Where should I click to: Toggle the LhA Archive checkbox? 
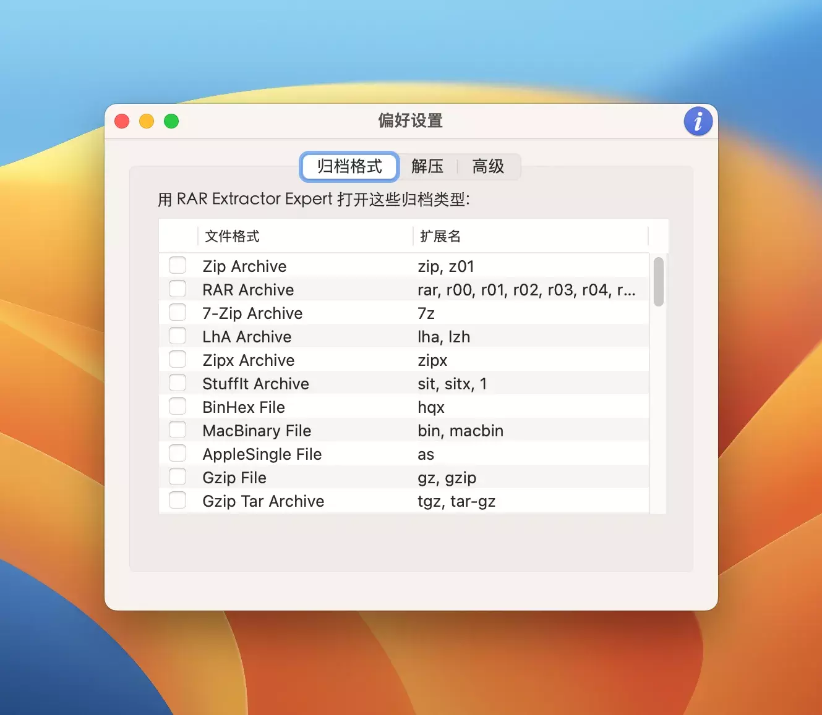coord(178,336)
